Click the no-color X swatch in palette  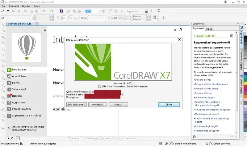(245, 34)
